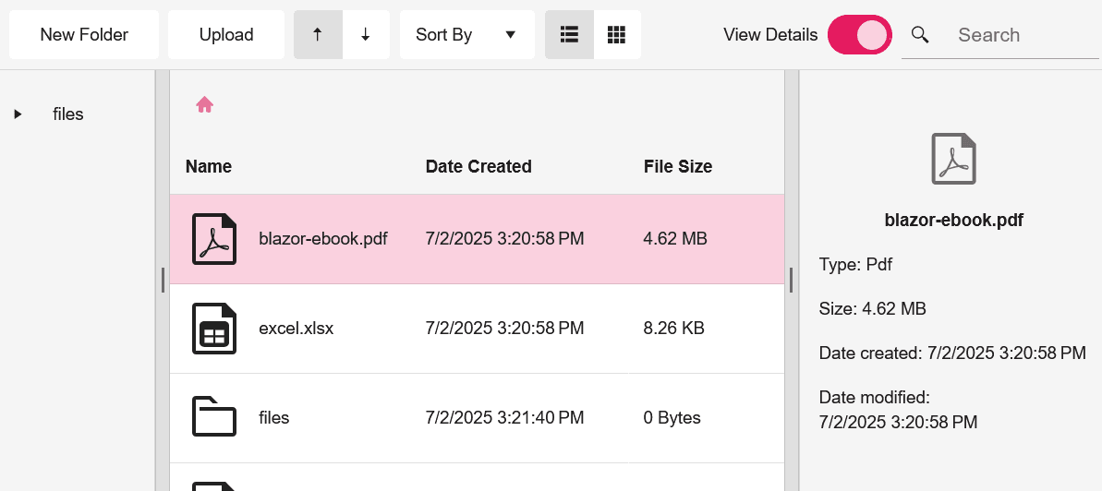
Task: Click the right splitter handle beside details
Action: (792, 280)
